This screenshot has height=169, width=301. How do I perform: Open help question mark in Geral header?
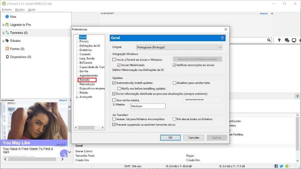pyautogui.click(x=222, y=38)
